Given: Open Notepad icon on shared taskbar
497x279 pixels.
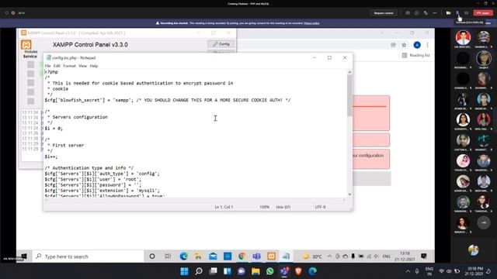Looking at the screenshot, I should [286, 257].
